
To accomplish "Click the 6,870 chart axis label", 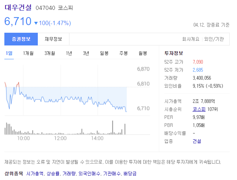I will tap(143, 69).
